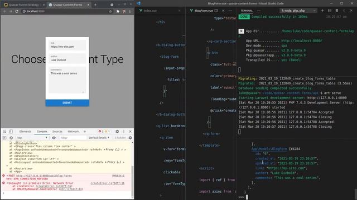Expand the Uncaught Network Error entry
The width and height of the screenshot is (357, 200).
[7, 183]
